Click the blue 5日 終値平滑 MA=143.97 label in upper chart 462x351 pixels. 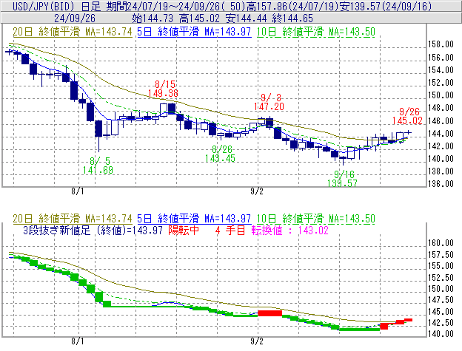(x=194, y=32)
